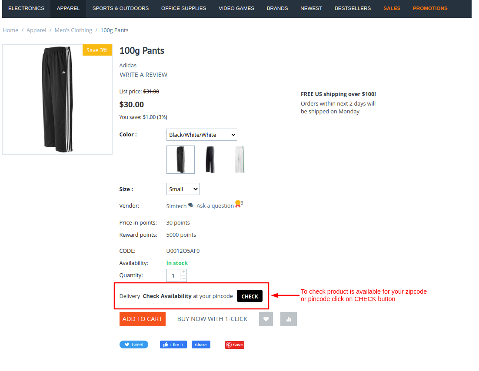Open the Electronics menu
The width and height of the screenshot is (479, 371).
click(x=26, y=8)
